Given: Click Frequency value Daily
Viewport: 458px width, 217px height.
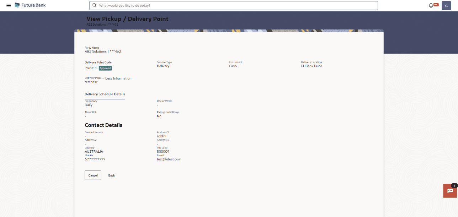Looking at the screenshot, I should [89, 105].
